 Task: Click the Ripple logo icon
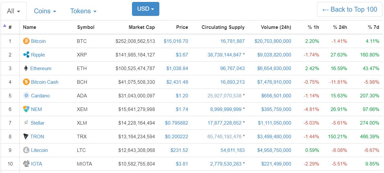click(x=26, y=55)
